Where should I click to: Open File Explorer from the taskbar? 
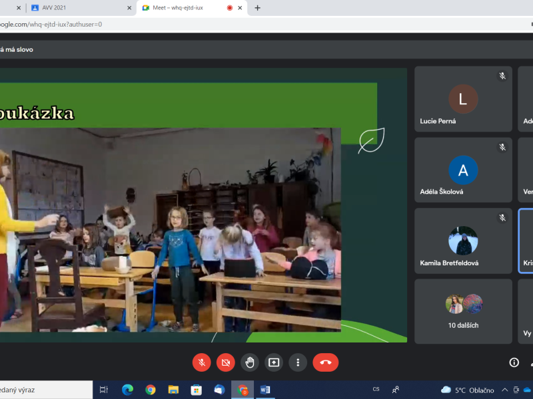click(x=173, y=390)
